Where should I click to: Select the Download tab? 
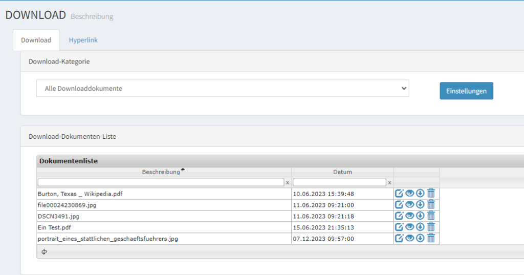(36, 40)
